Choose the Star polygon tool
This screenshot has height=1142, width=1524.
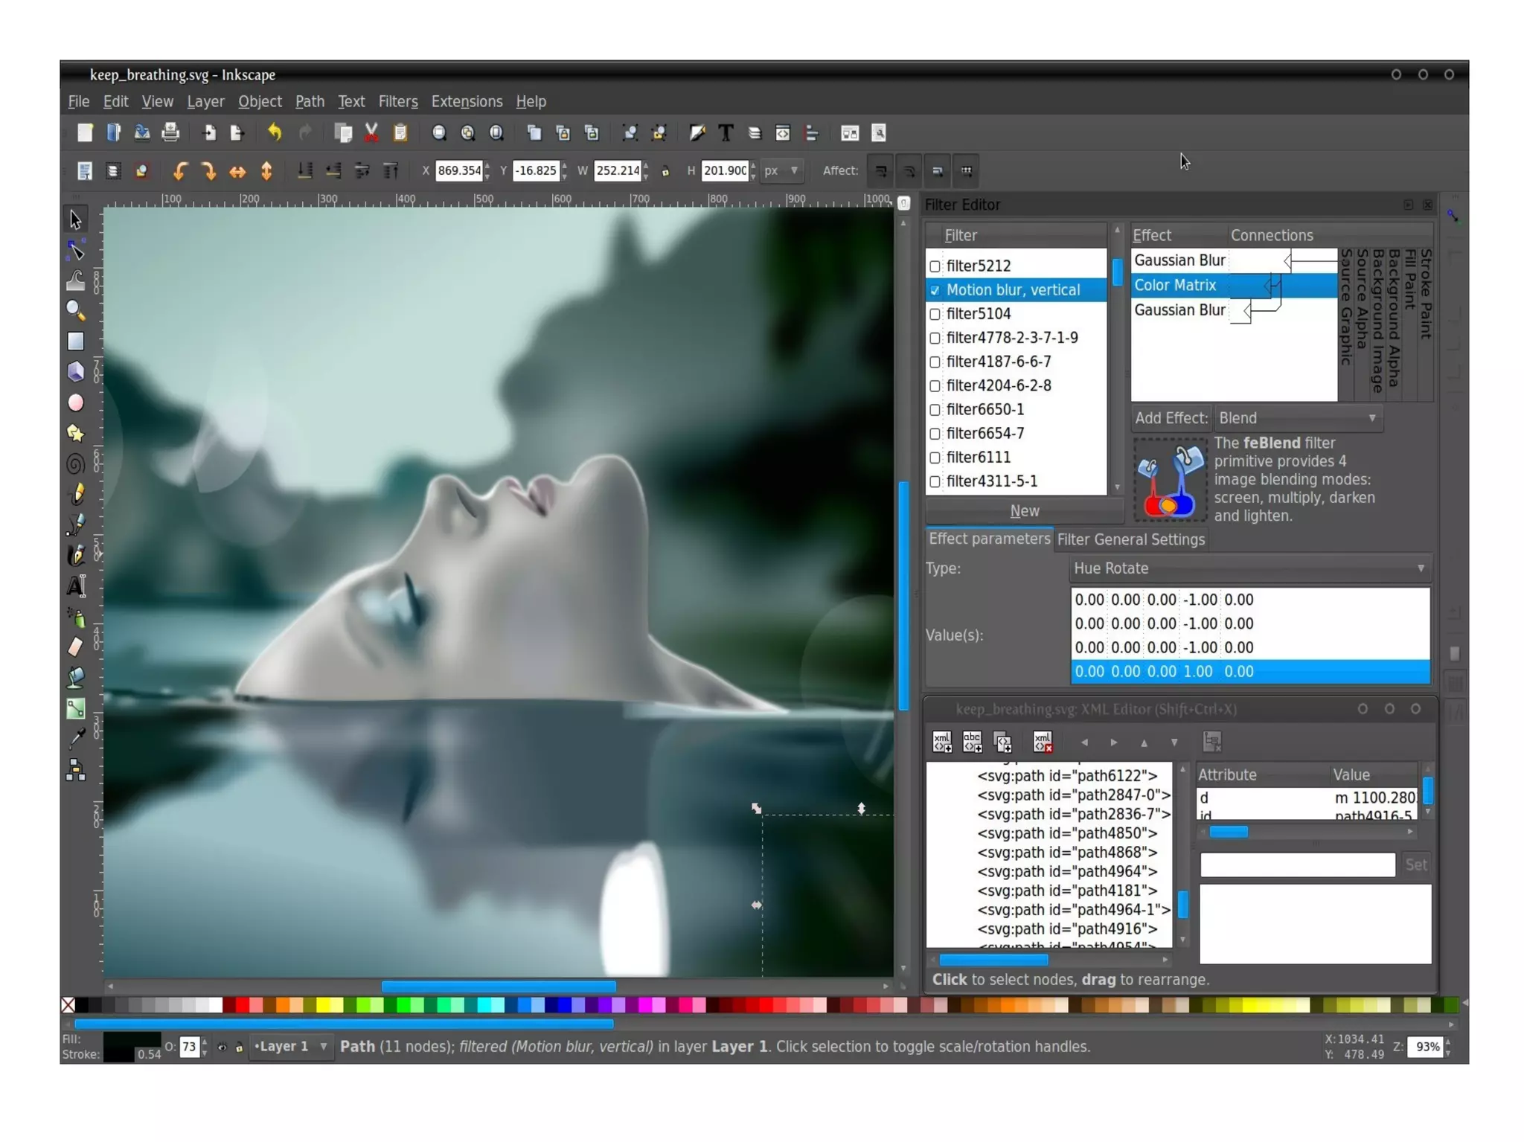pos(75,433)
